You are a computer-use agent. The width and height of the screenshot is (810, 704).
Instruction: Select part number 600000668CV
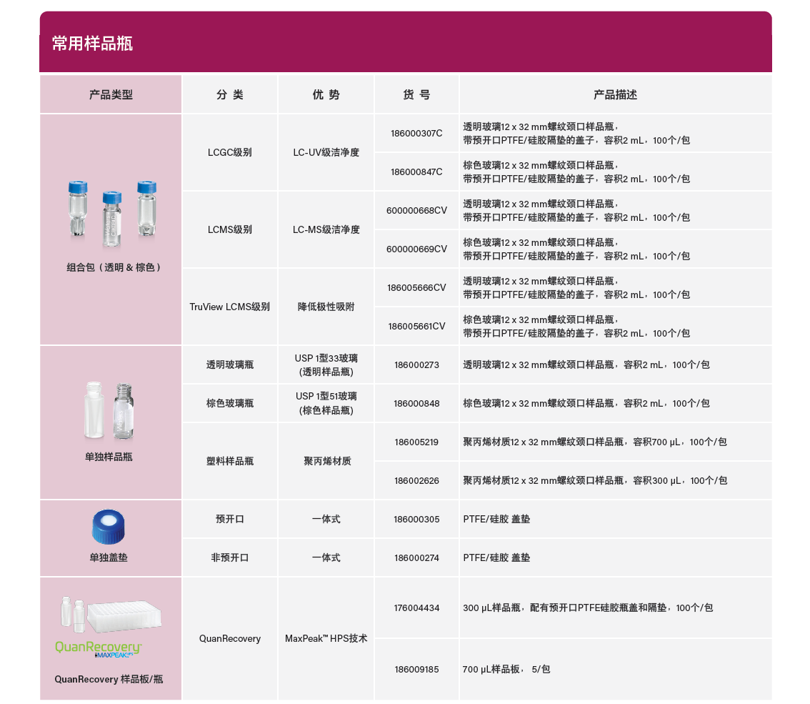pyautogui.click(x=416, y=210)
